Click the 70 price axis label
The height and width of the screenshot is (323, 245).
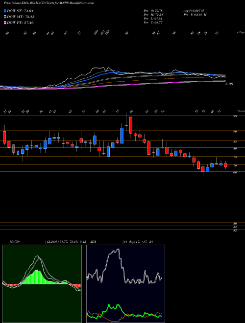click(x=235, y=165)
